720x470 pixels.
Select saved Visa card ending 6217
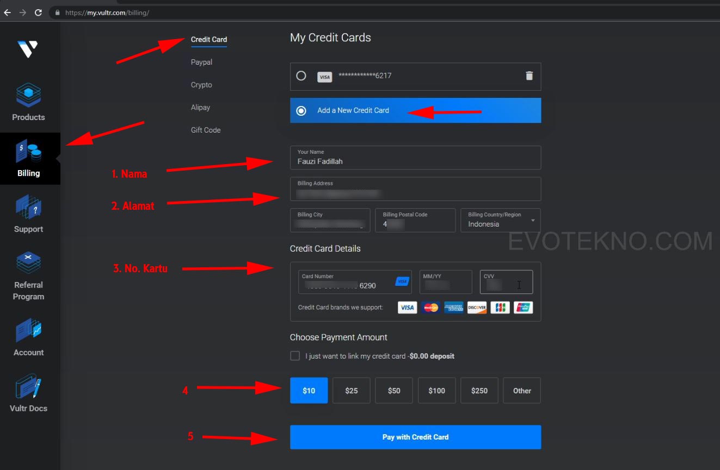301,76
